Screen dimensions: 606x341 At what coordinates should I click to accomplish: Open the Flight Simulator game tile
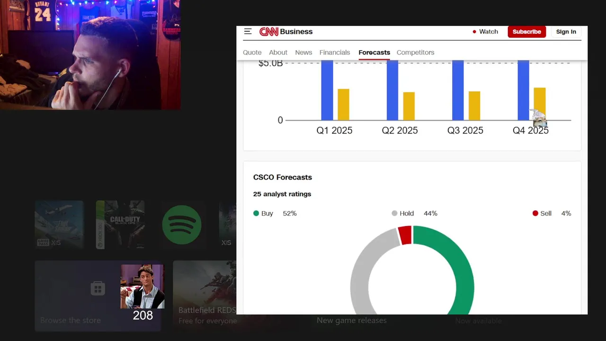point(59,224)
